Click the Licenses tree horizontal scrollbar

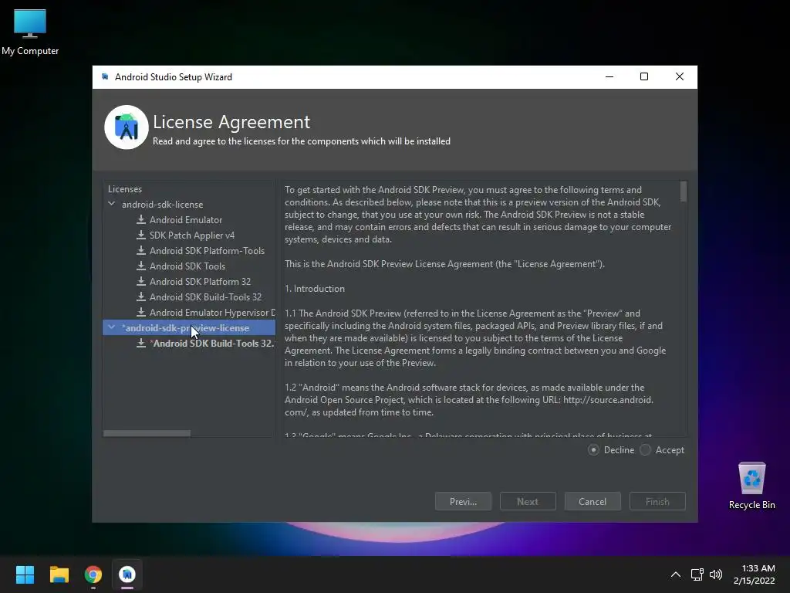tap(147, 433)
